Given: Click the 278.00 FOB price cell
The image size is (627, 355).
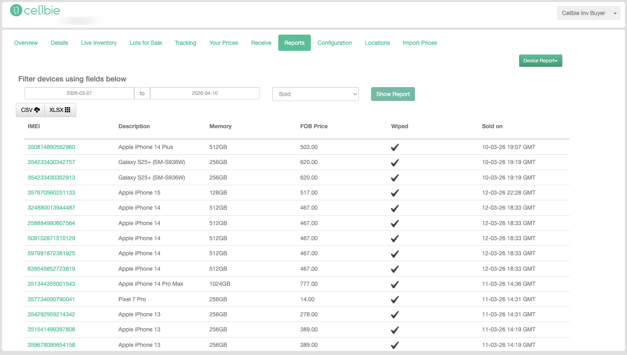Looking at the screenshot, I should [309, 314].
